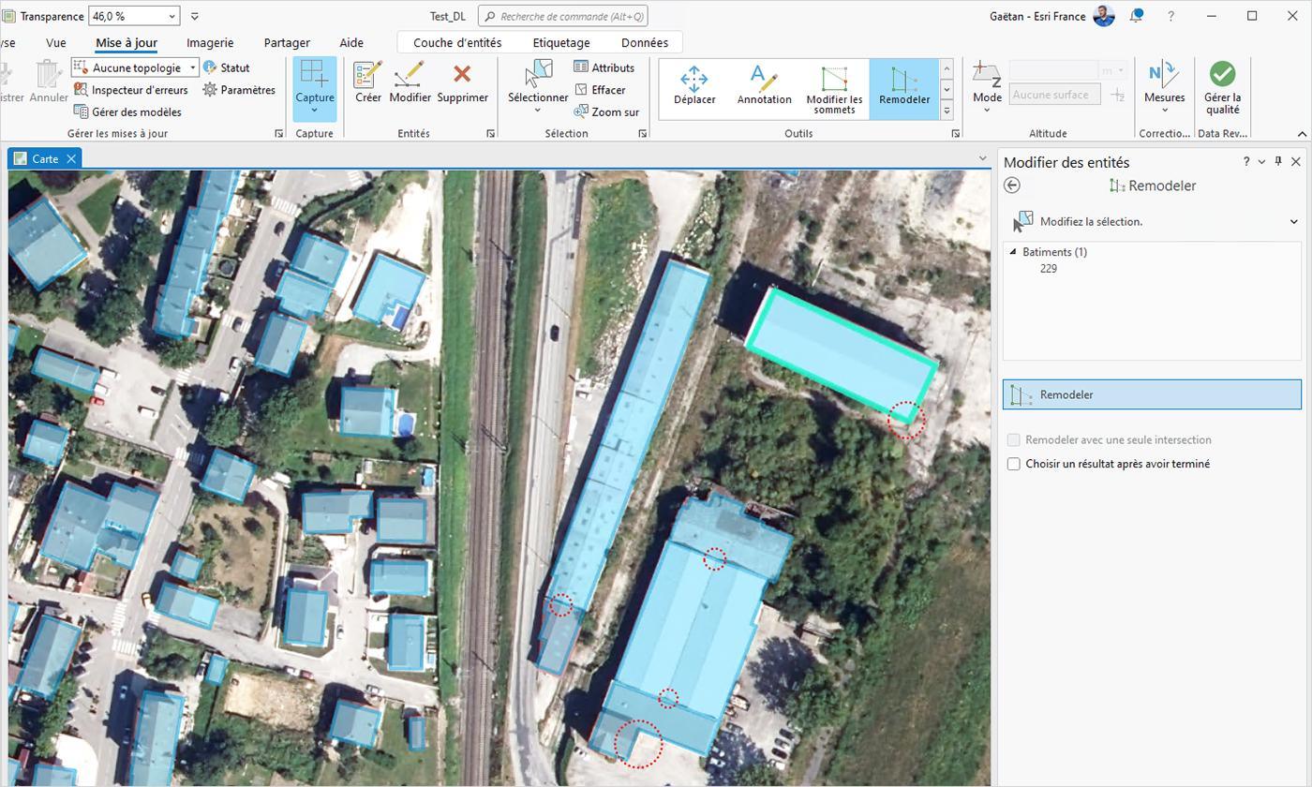Open the Aide ribbon tab
This screenshot has width=1312, height=787.
tap(351, 42)
